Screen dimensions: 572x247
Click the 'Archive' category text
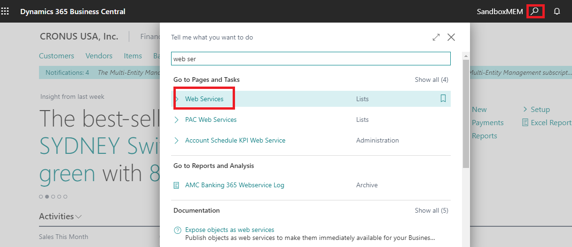[x=367, y=185]
